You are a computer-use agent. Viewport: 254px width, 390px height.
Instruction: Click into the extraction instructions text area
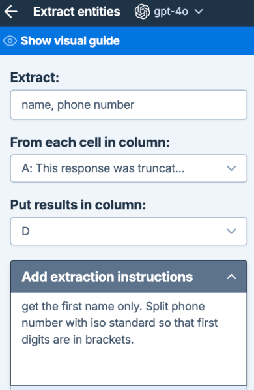pyautogui.click(x=128, y=338)
